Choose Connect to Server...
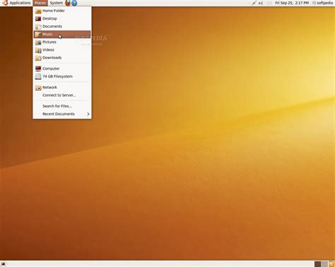Image resolution: width=335 pixels, height=267 pixels. tap(62, 95)
